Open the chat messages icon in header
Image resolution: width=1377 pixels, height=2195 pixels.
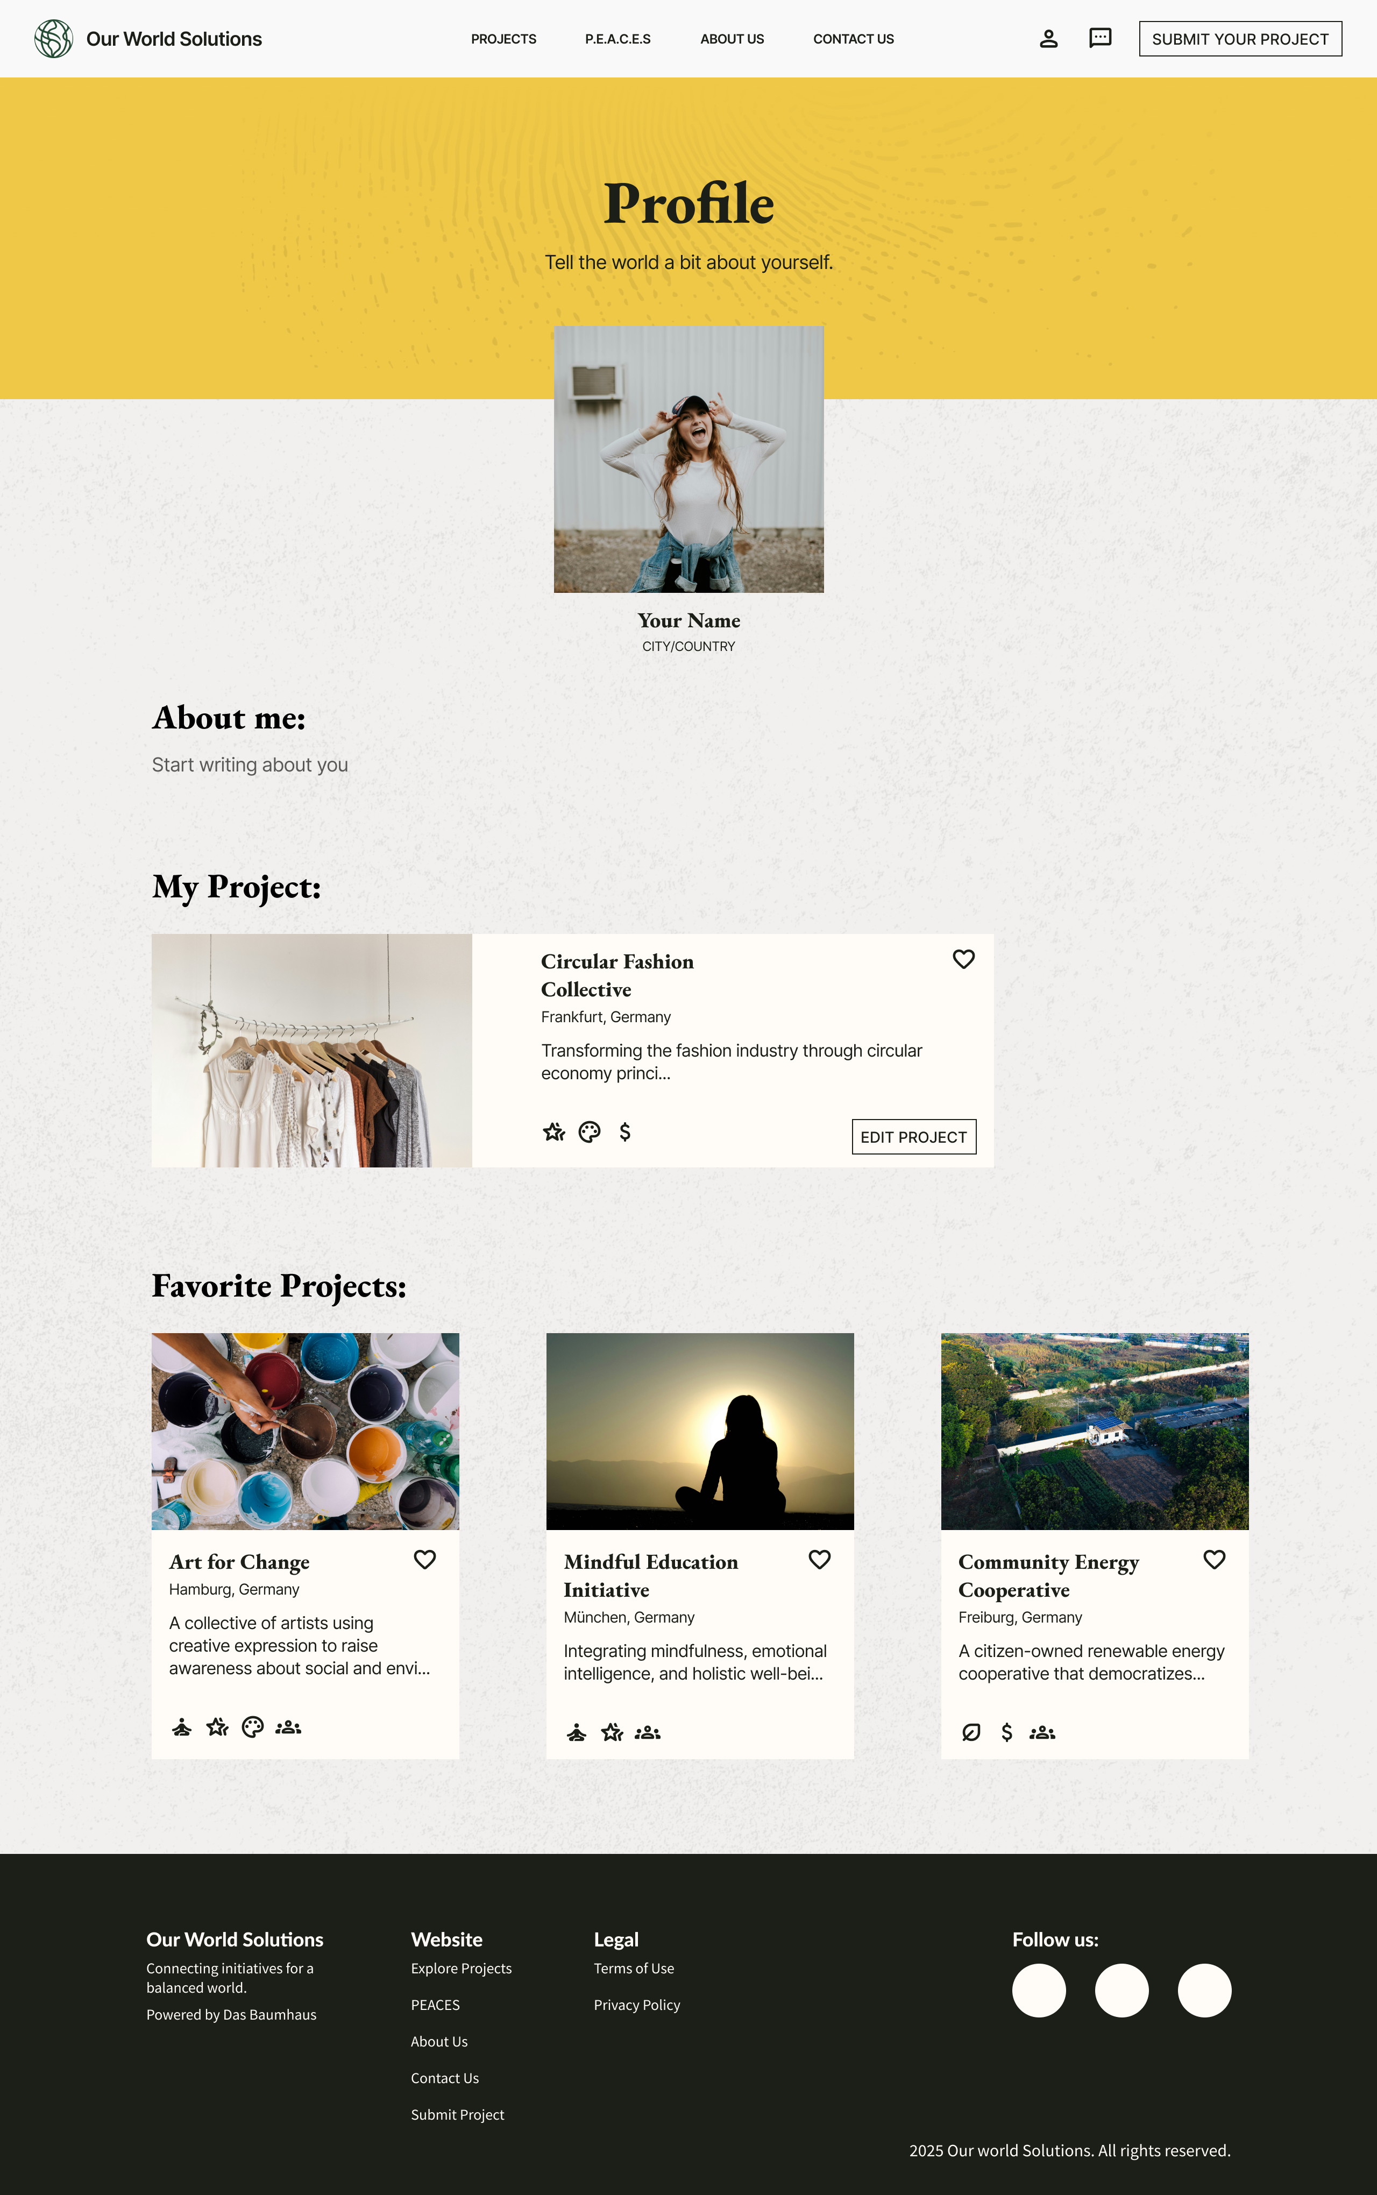click(1100, 38)
